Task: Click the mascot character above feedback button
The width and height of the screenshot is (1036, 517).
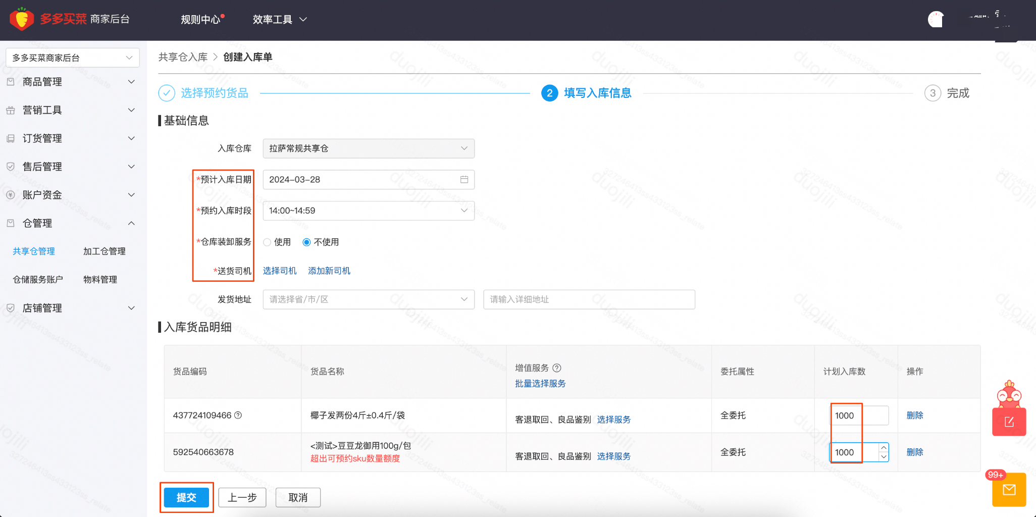Action: pos(1009,394)
